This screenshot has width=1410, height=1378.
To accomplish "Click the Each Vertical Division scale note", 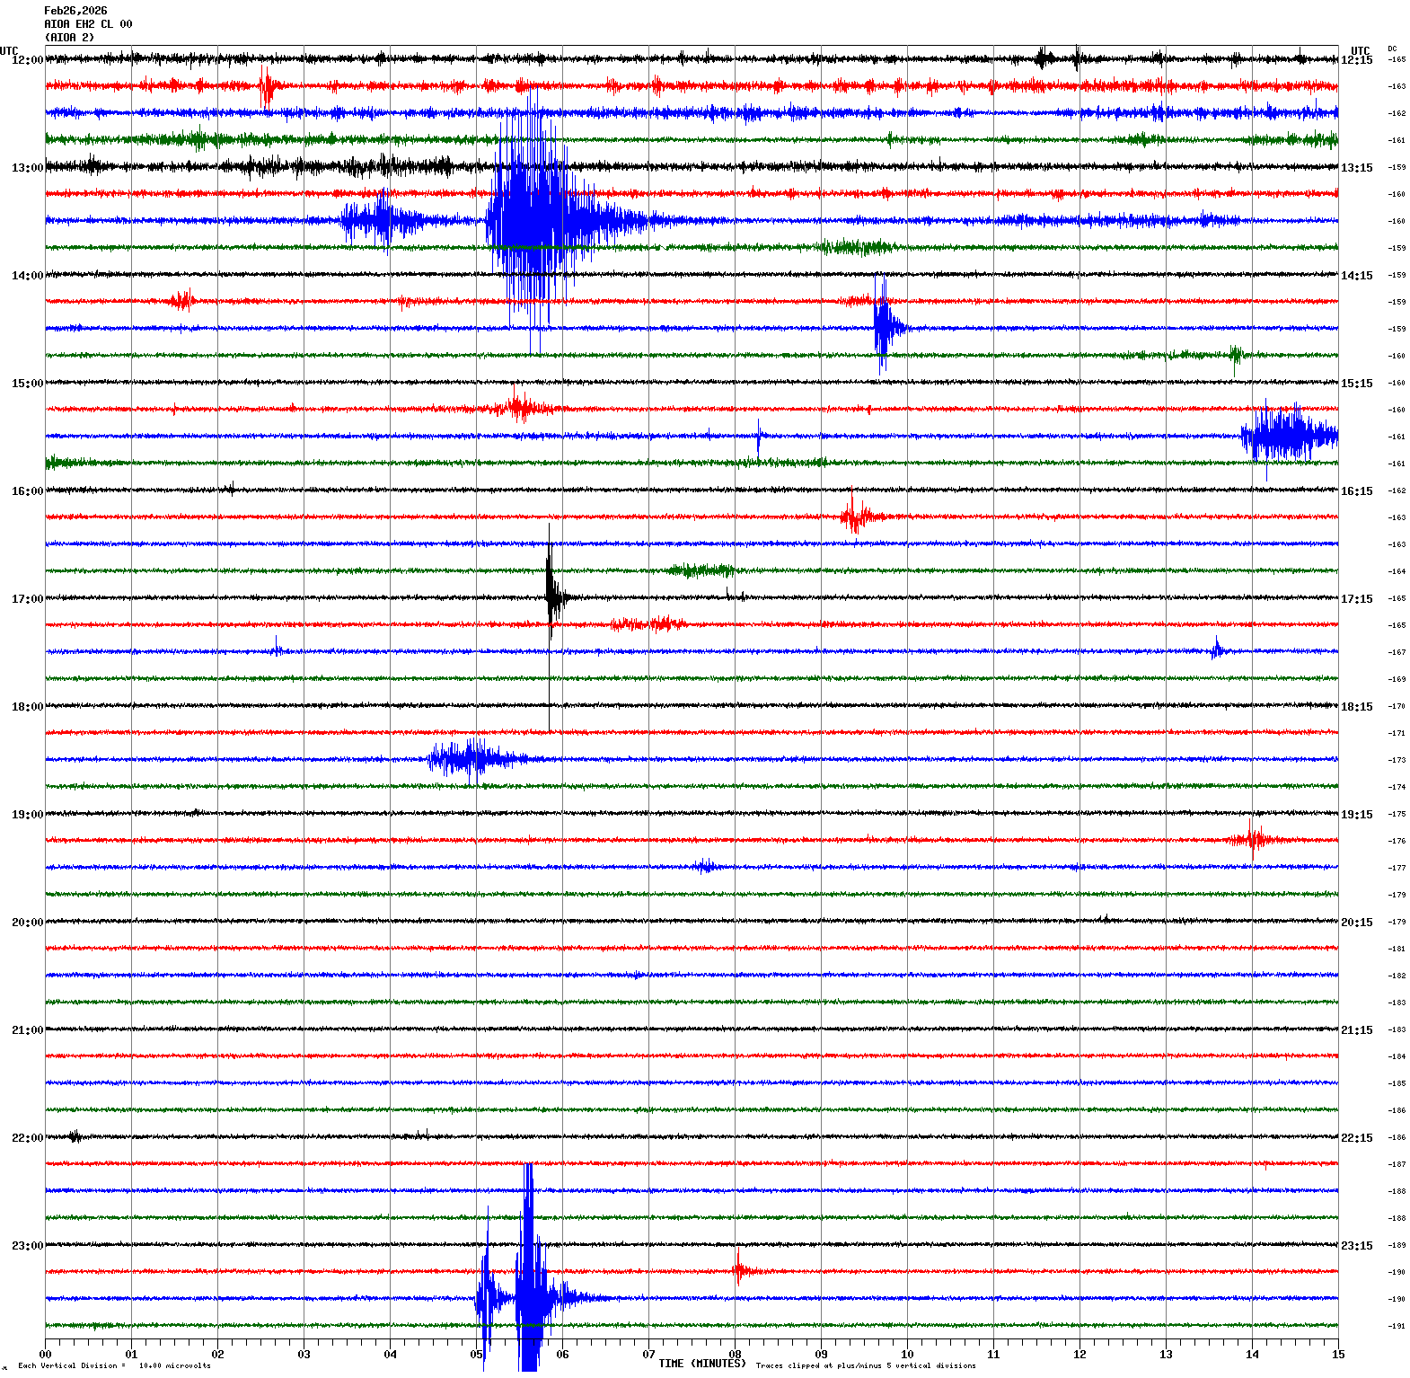I will click(x=114, y=1366).
